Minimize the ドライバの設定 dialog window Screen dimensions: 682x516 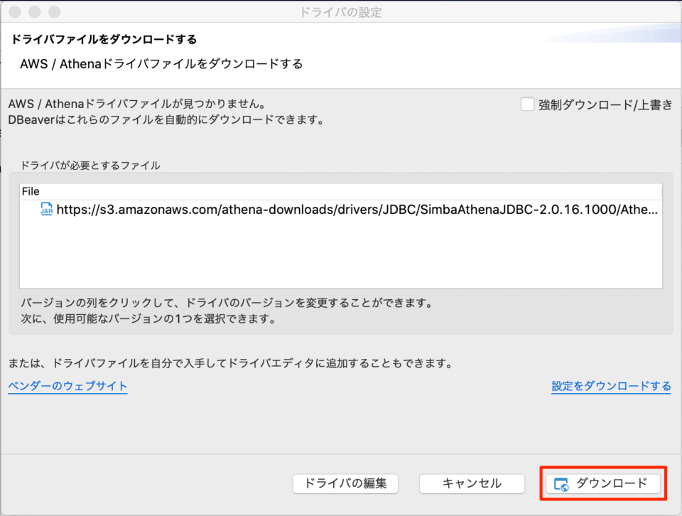pos(35,12)
